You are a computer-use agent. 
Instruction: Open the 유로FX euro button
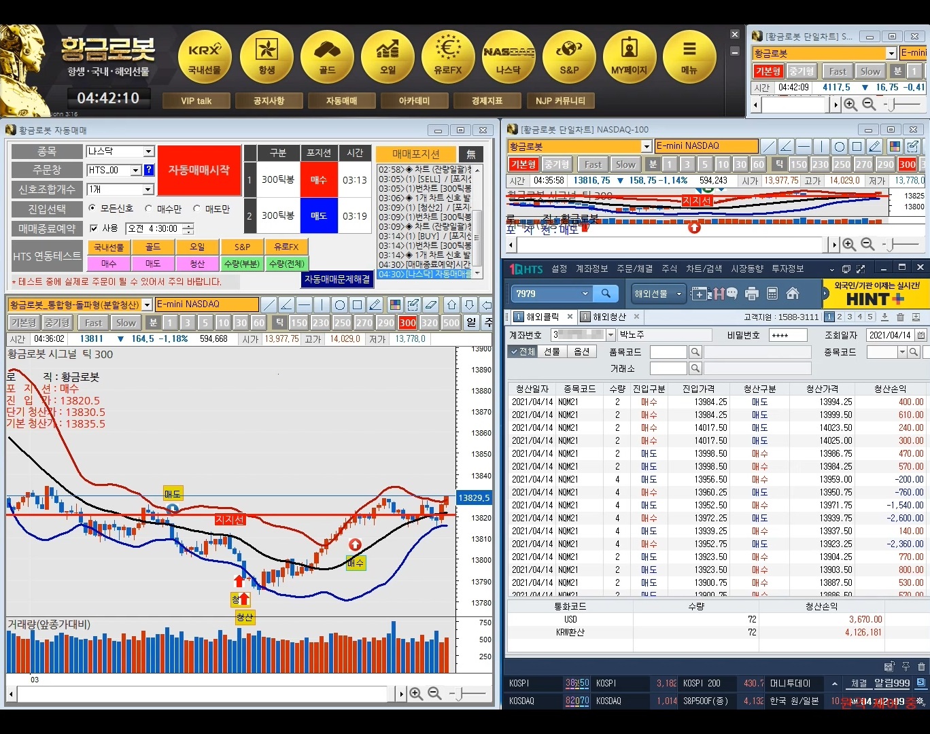click(x=448, y=57)
